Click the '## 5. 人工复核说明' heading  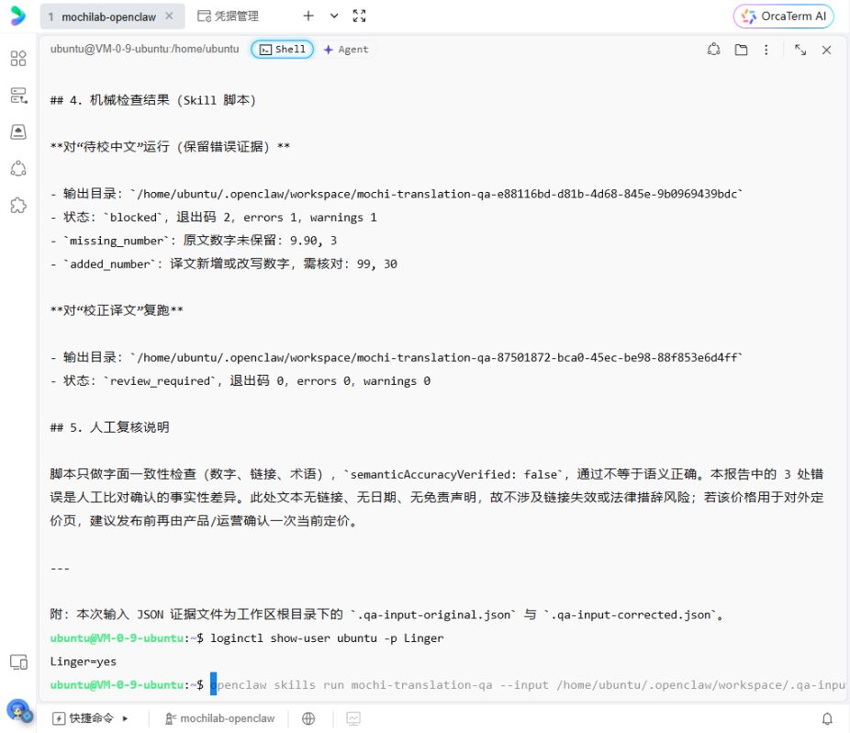(x=109, y=427)
